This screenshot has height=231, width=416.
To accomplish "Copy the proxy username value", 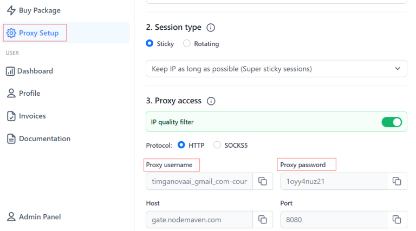I will coord(263,181).
